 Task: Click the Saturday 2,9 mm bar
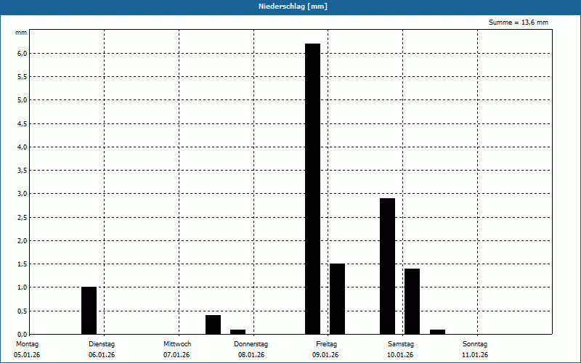point(387,266)
